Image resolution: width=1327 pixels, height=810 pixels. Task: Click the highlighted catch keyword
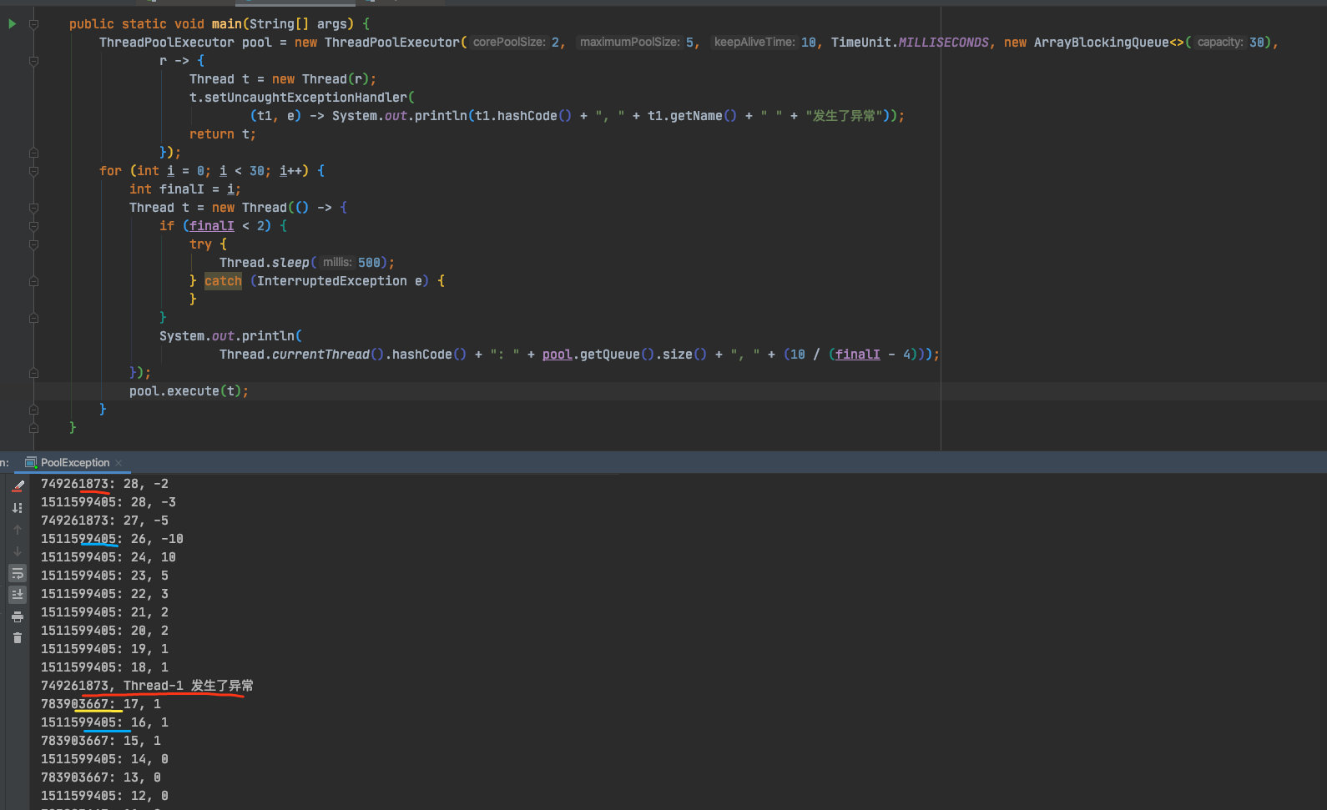point(223,281)
